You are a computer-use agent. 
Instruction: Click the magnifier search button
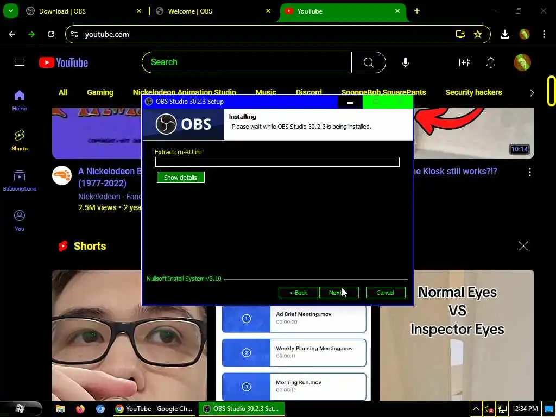(x=369, y=62)
